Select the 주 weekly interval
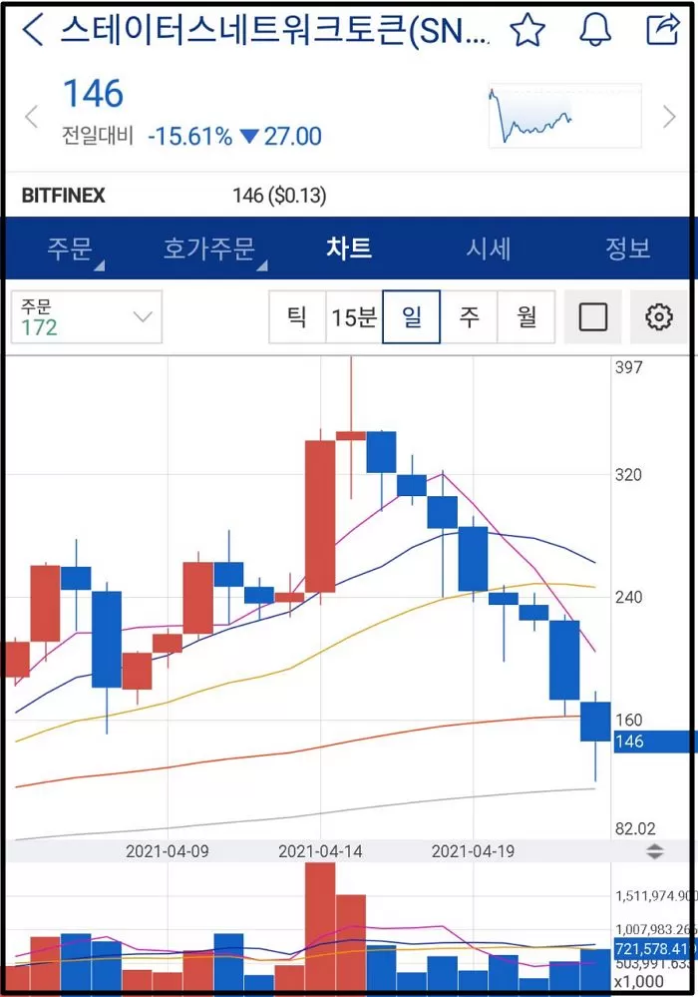 pos(469,316)
